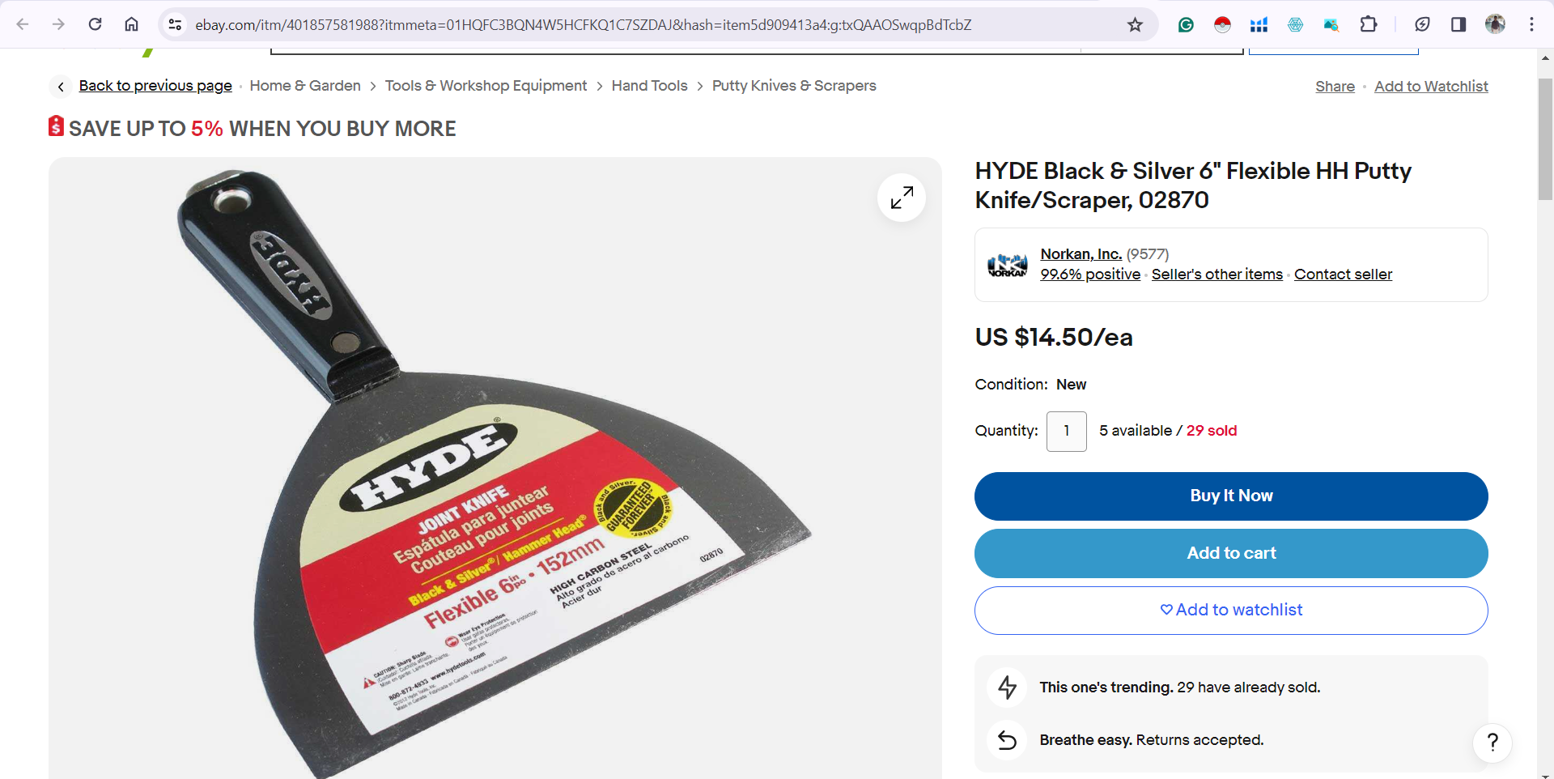Toggle Add to watchlist heart button
Screen dimensions: 1554x779
point(1231,610)
